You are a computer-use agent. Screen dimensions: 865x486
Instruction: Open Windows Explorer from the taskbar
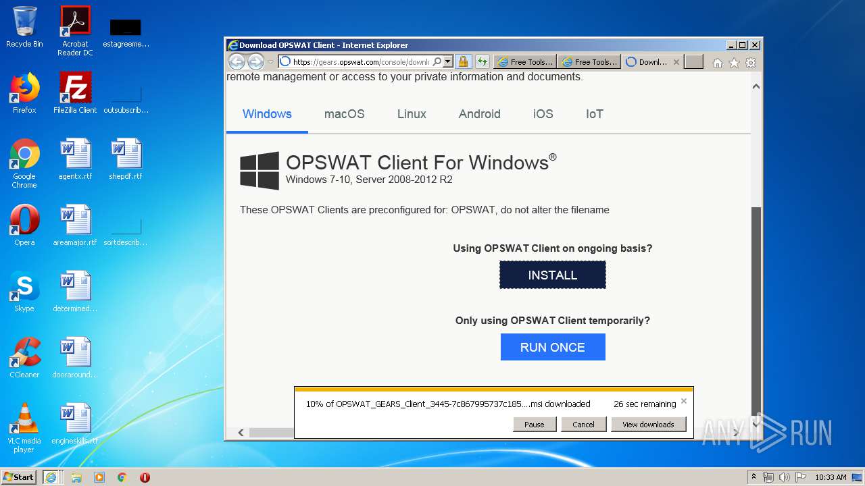point(76,477)
